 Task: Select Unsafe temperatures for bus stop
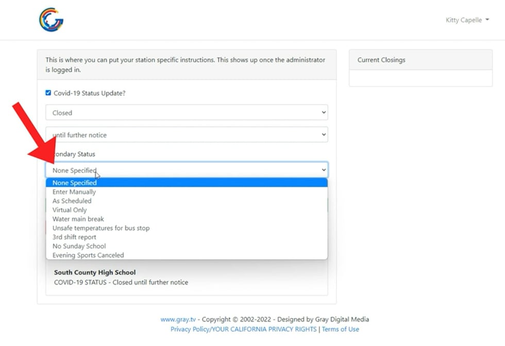click(101, 228)
